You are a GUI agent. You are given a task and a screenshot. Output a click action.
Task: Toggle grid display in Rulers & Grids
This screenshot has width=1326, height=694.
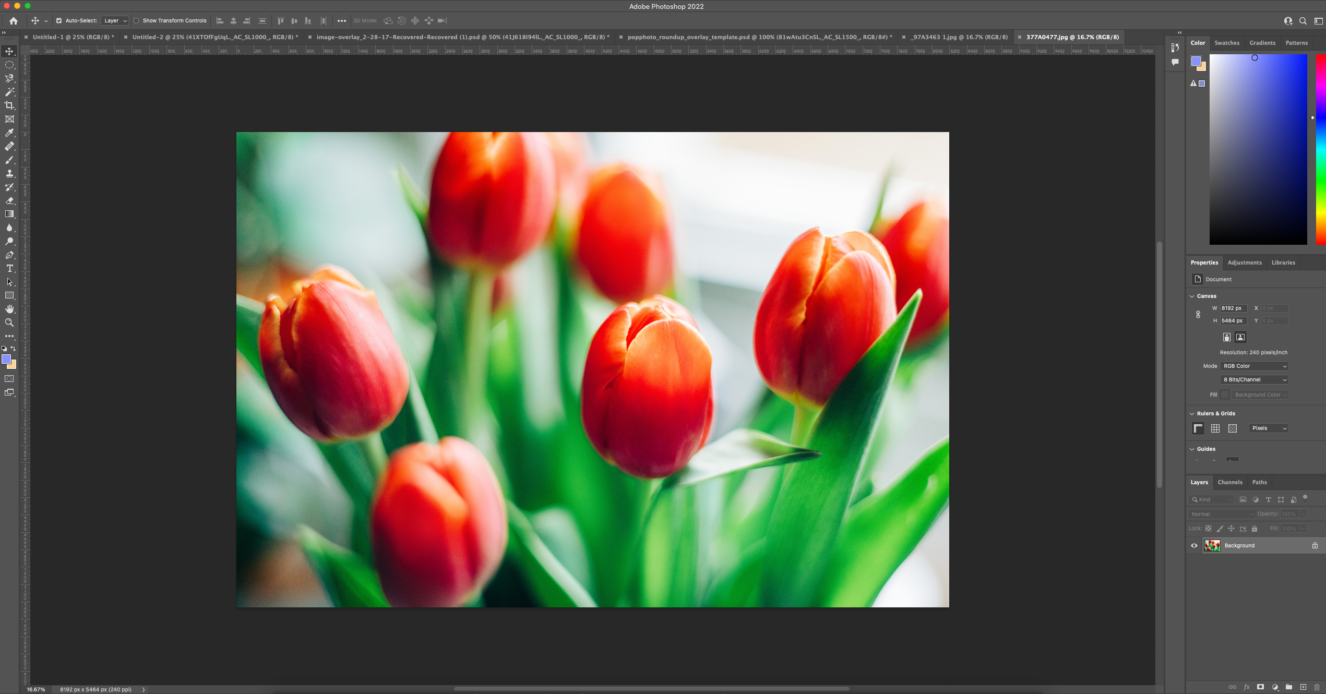pyautogui.click(x=1215, y=428)
